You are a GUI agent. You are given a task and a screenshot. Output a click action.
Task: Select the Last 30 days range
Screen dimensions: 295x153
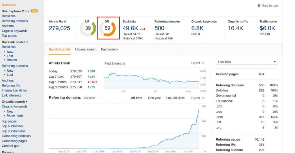(x=175, y=98)
